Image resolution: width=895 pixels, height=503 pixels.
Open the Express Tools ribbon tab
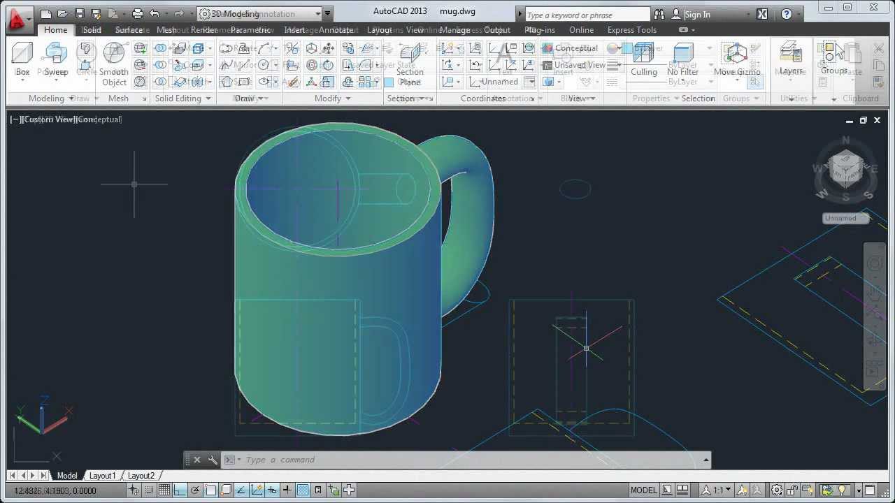coord(631,29)
